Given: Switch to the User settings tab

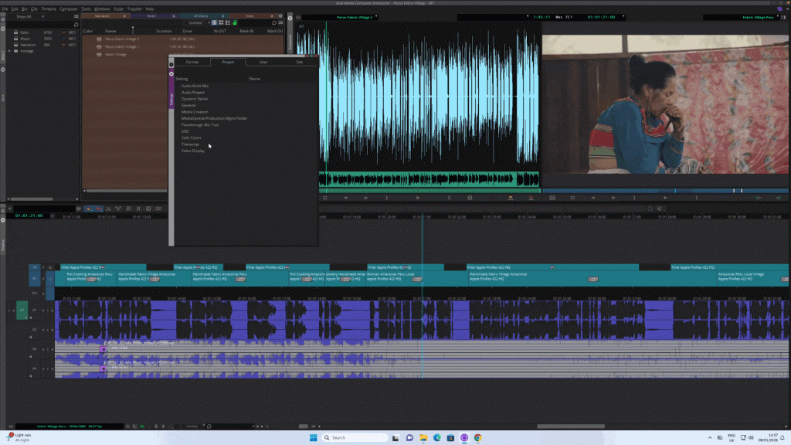Looking at the screenshot, I should click(263, 61).
